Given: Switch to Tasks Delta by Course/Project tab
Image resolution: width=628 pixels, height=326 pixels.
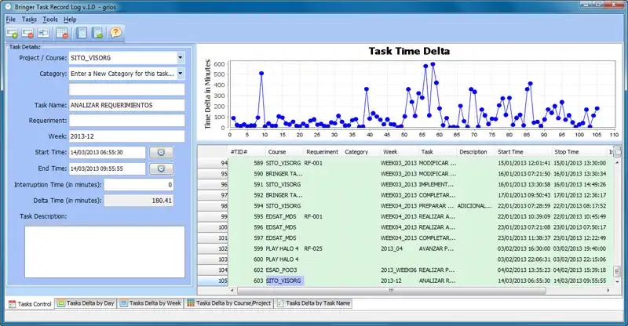Looking at the screenshot, I should pyautogui.click(x=229, y=303).
